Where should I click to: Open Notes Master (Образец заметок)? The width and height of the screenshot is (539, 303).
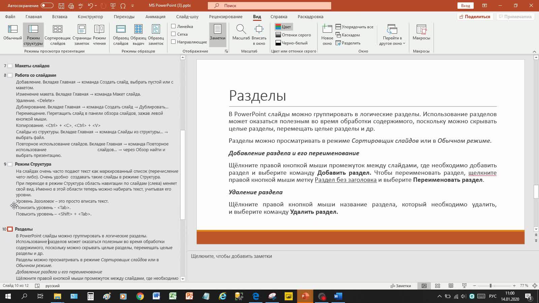[156, 34]
